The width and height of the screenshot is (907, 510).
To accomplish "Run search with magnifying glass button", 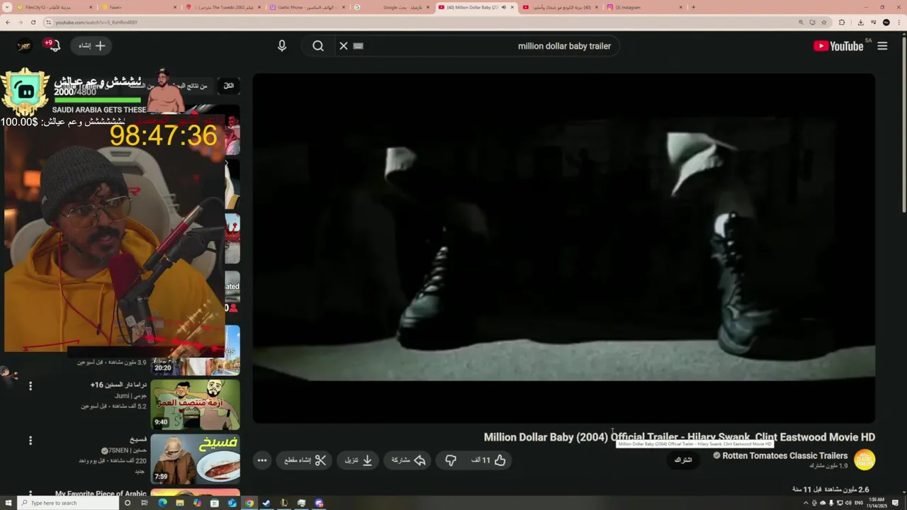I will 318,46.
